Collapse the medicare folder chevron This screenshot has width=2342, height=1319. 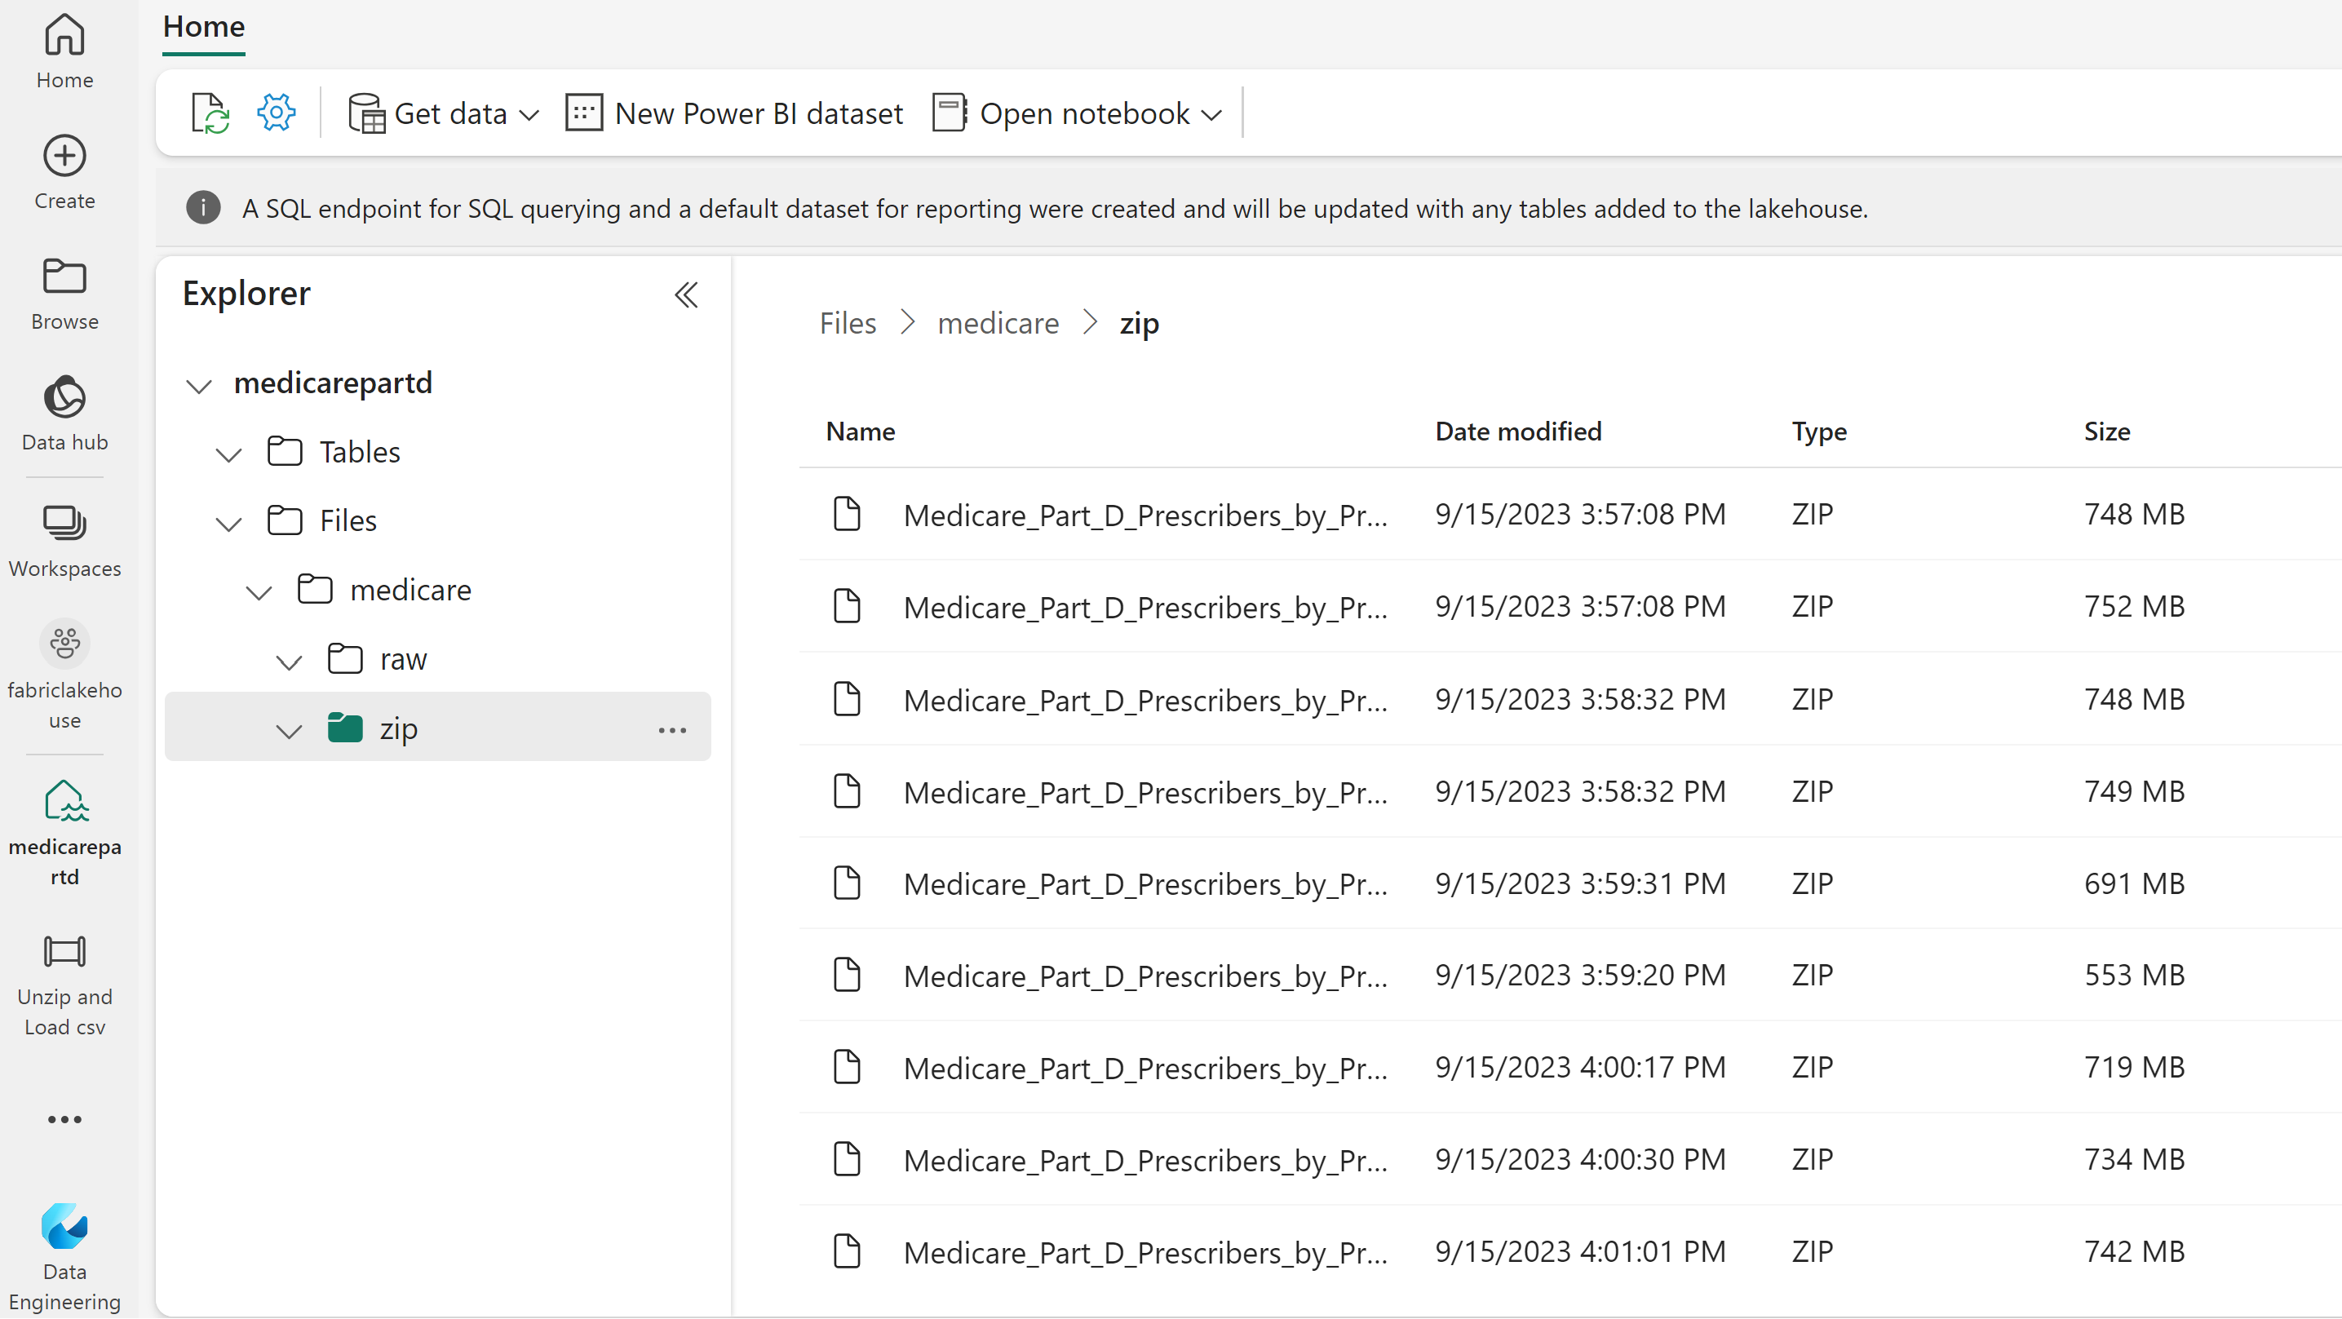259,593
